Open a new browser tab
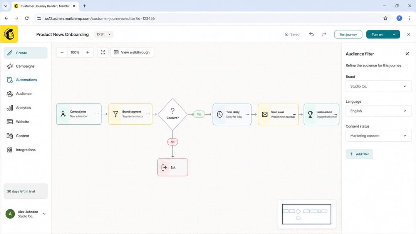The image size is (416, 234). tap(84, 6)
